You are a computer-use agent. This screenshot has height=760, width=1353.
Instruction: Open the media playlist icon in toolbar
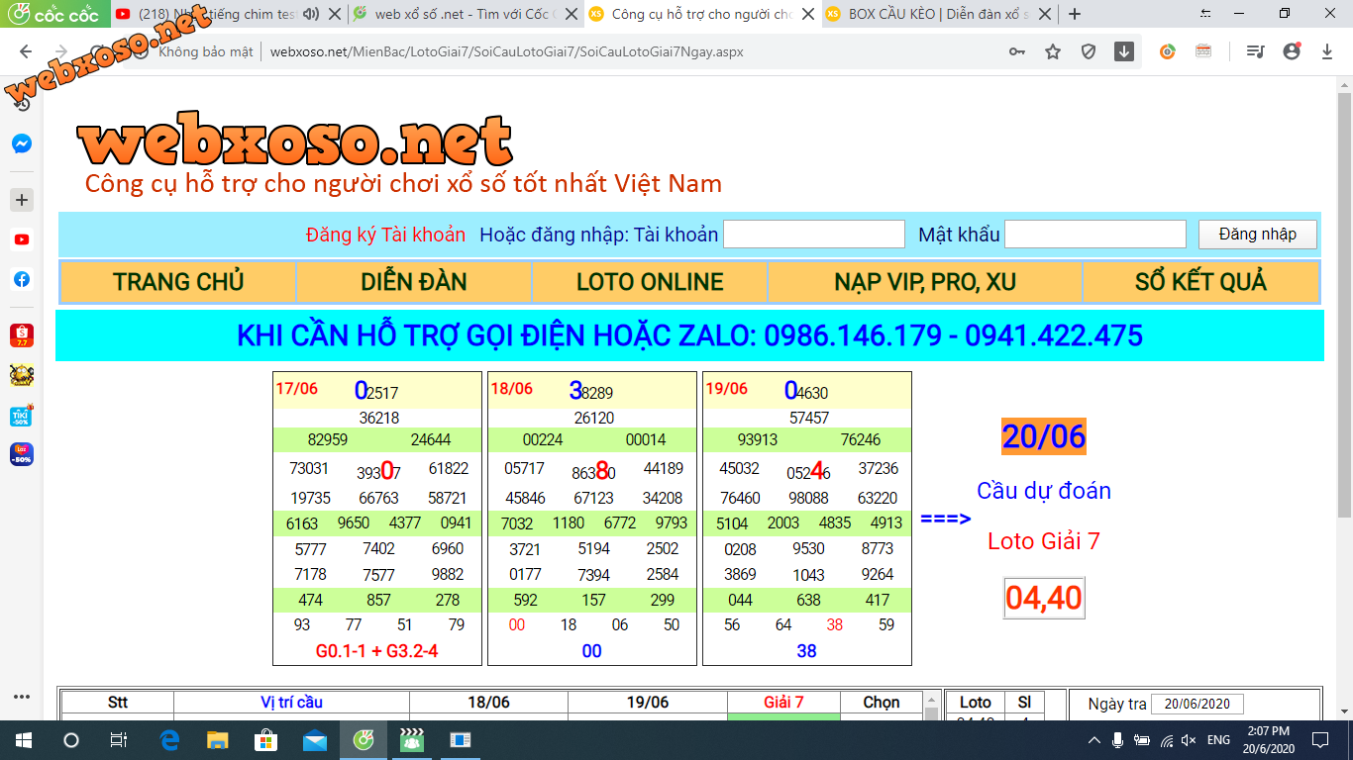click(x=1255, y=51)
